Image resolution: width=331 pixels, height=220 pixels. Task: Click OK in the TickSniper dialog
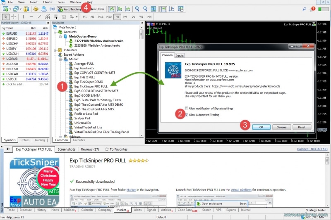point(261,127)
